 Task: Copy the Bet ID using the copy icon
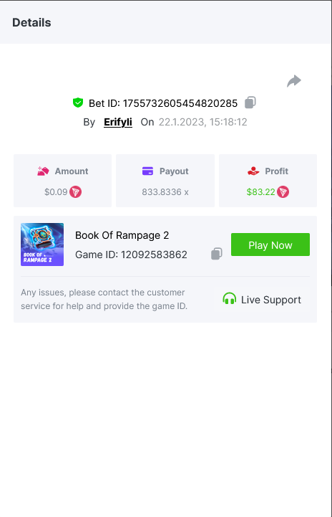[250, 103]
